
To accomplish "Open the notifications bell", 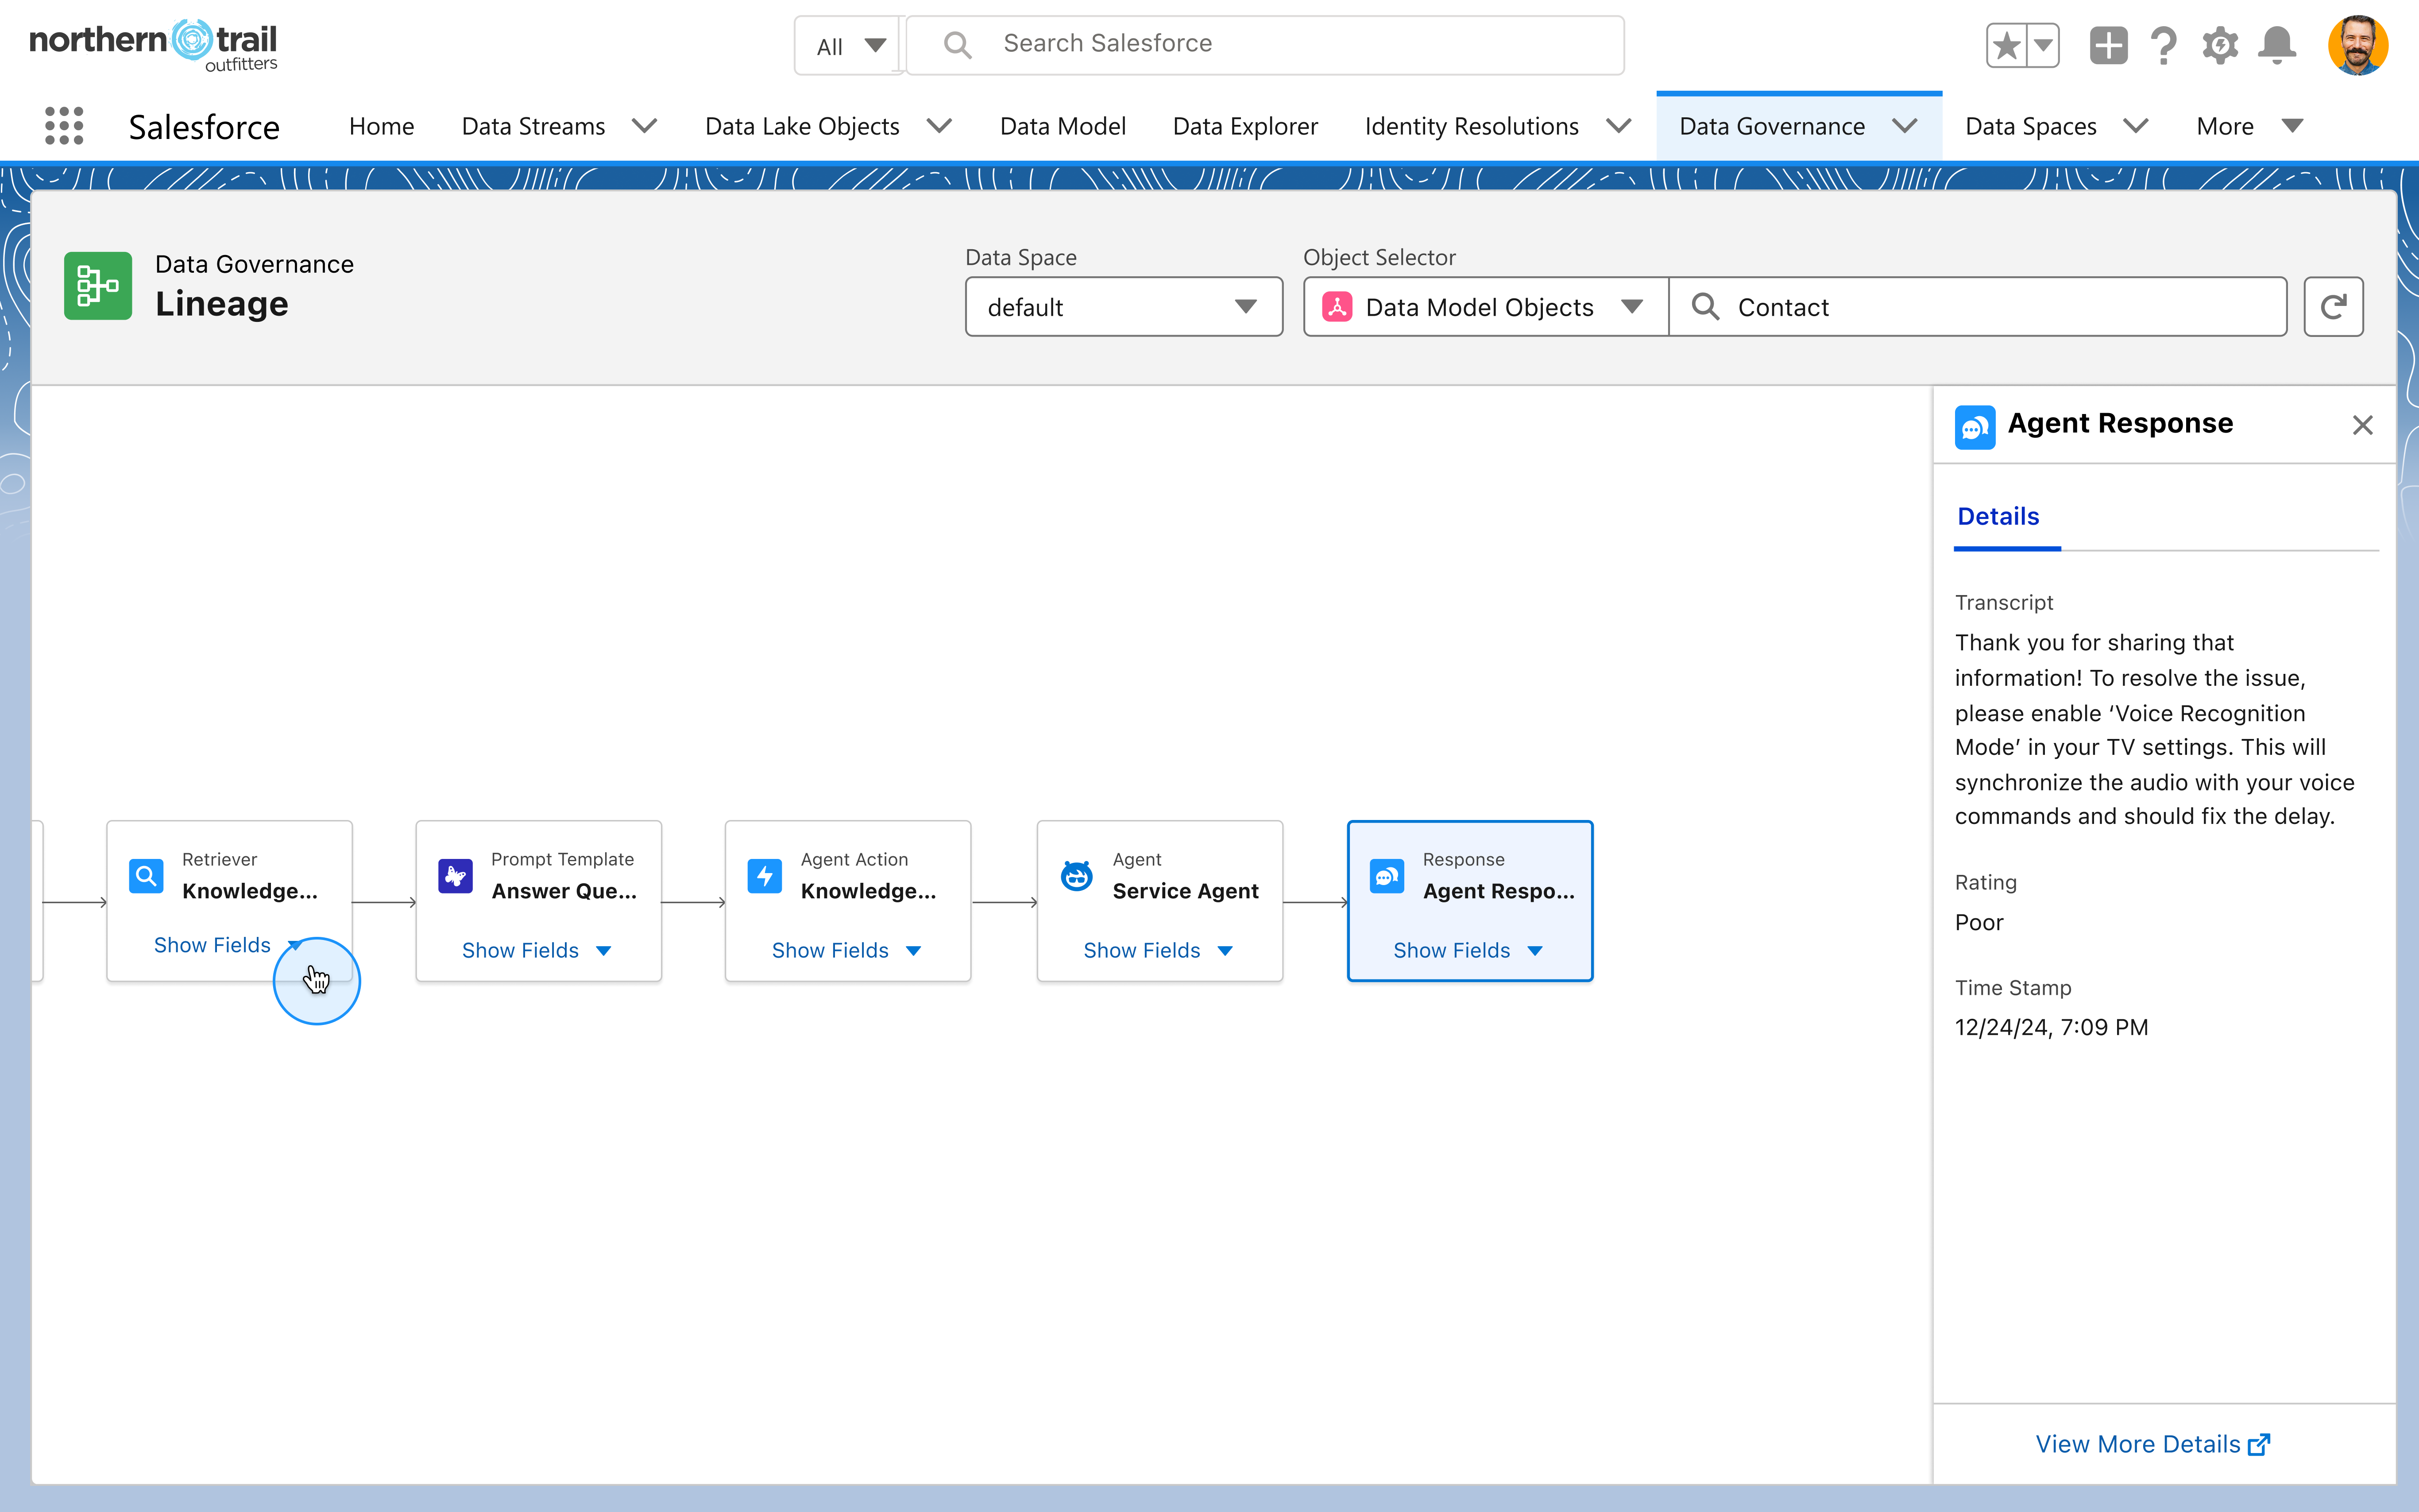I will click(2277, 45).
